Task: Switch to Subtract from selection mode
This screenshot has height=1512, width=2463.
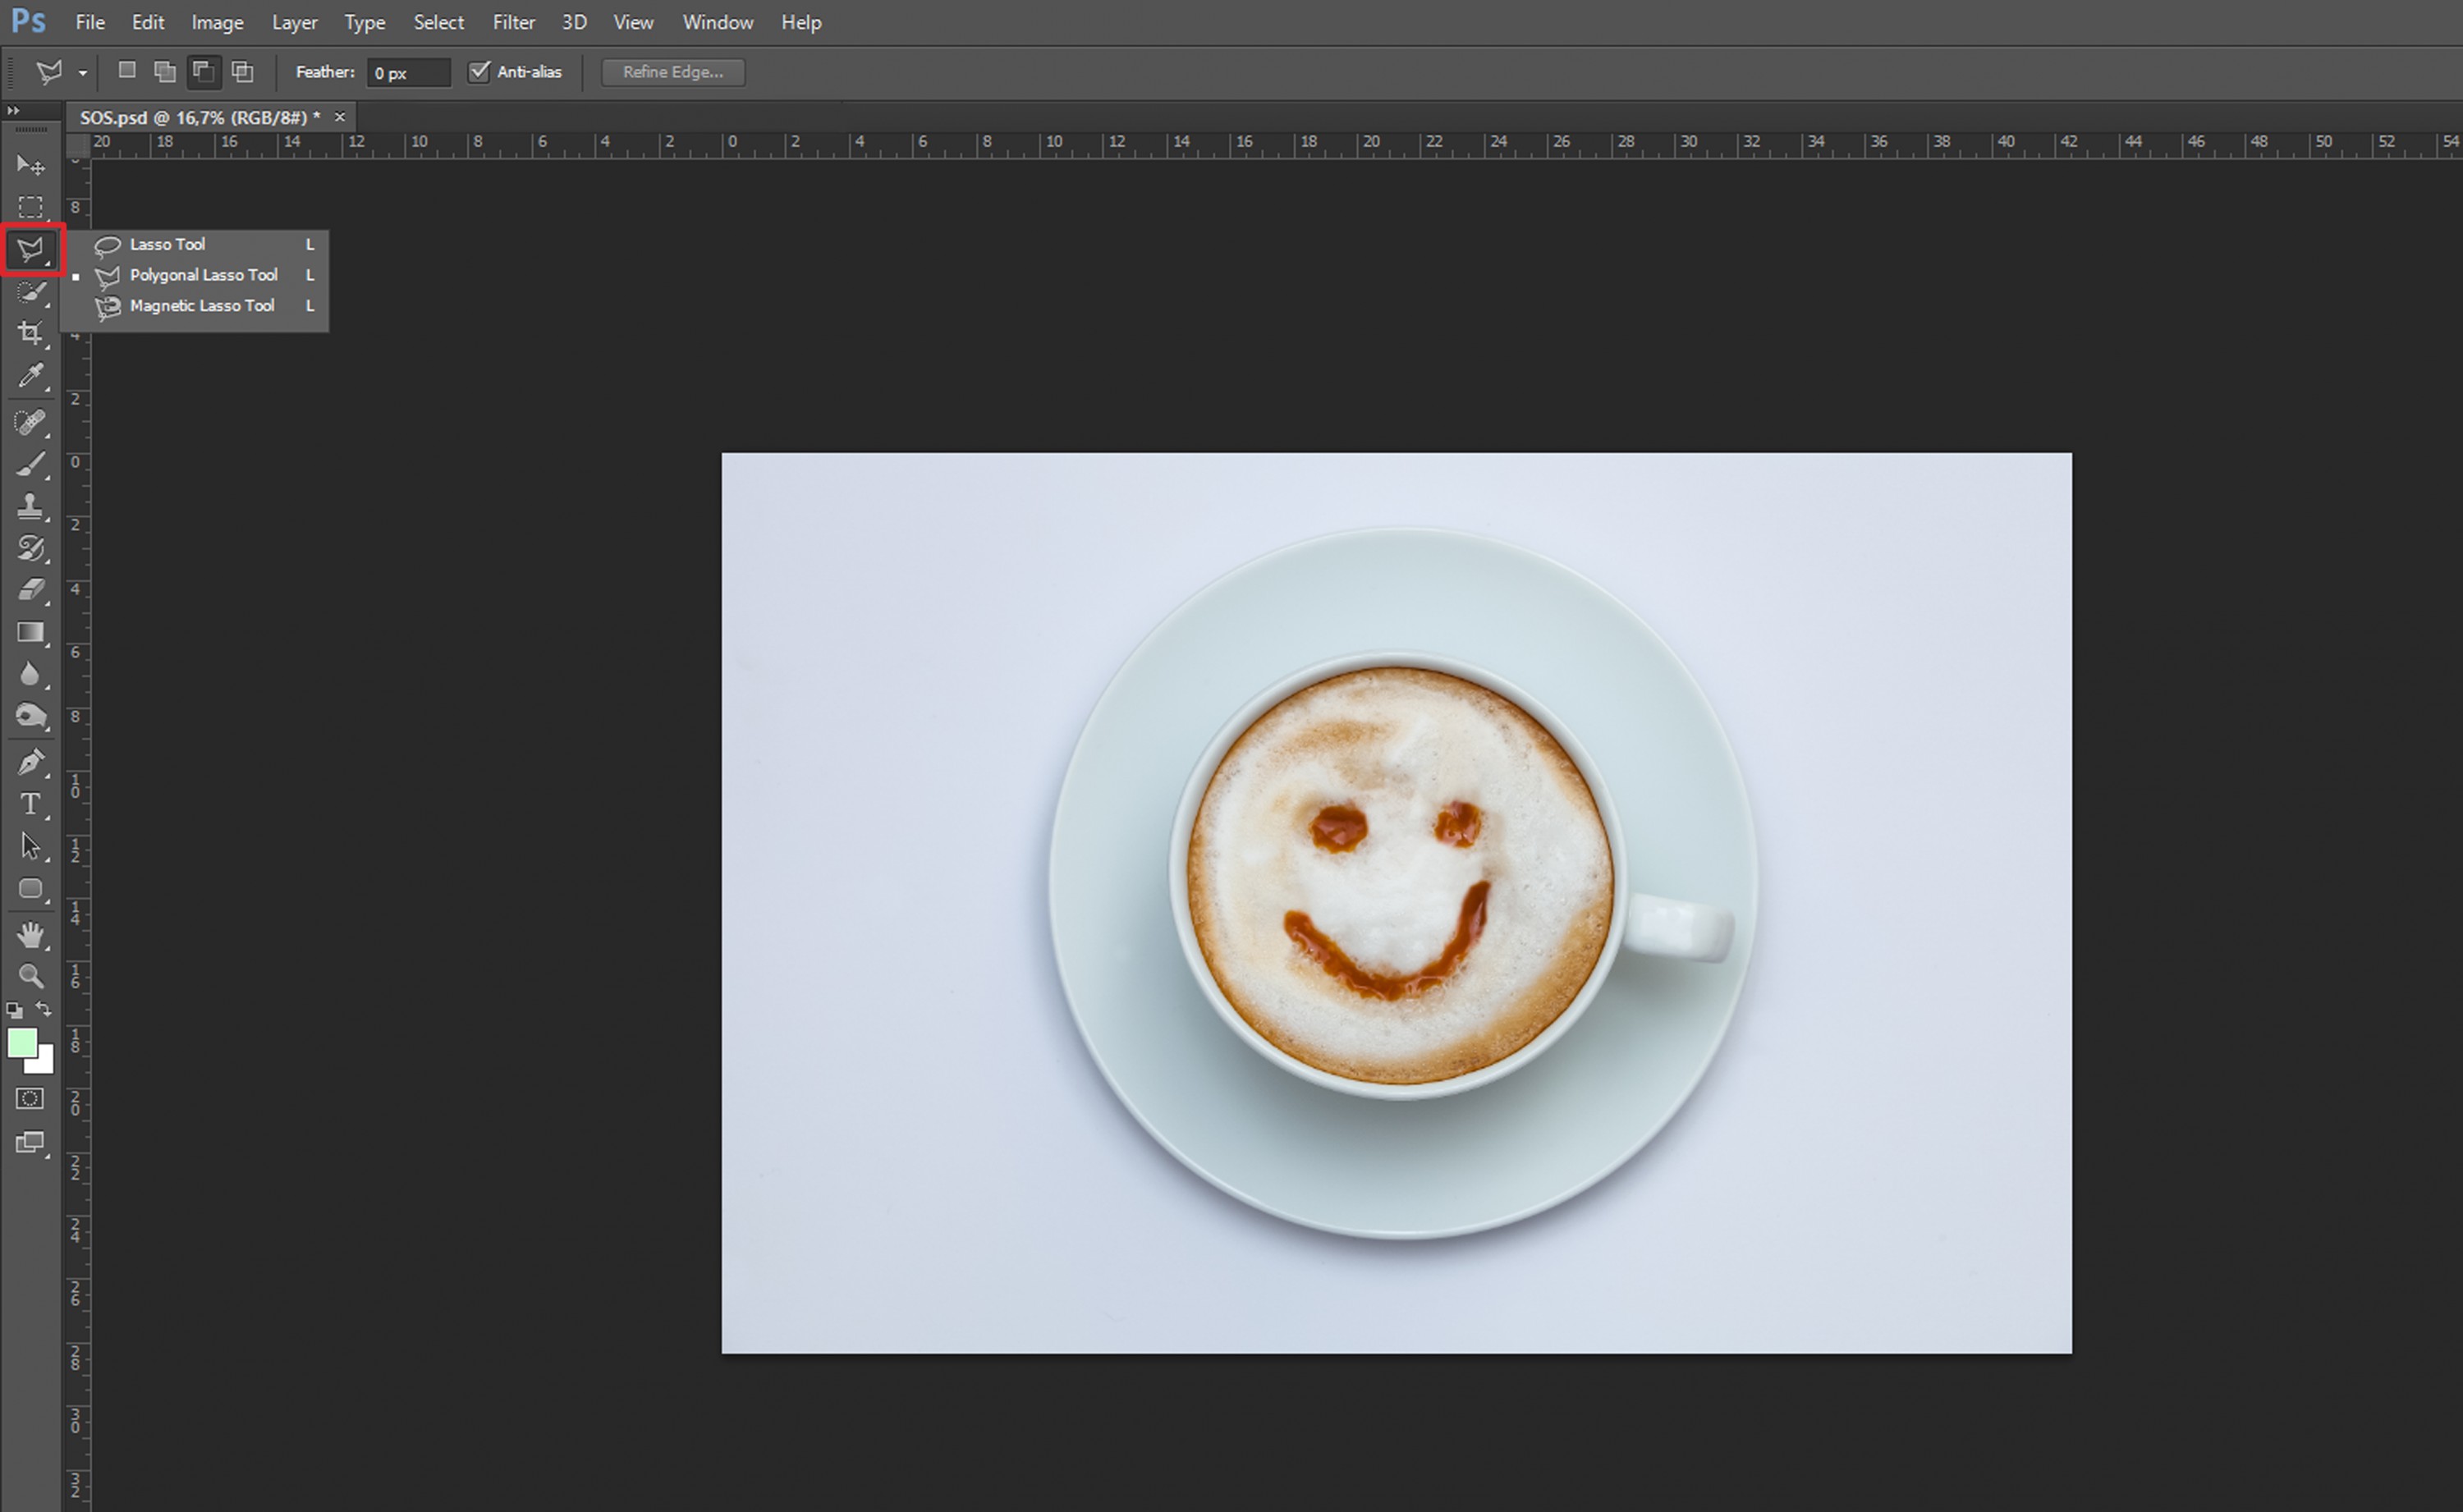Action: (203, 71)
